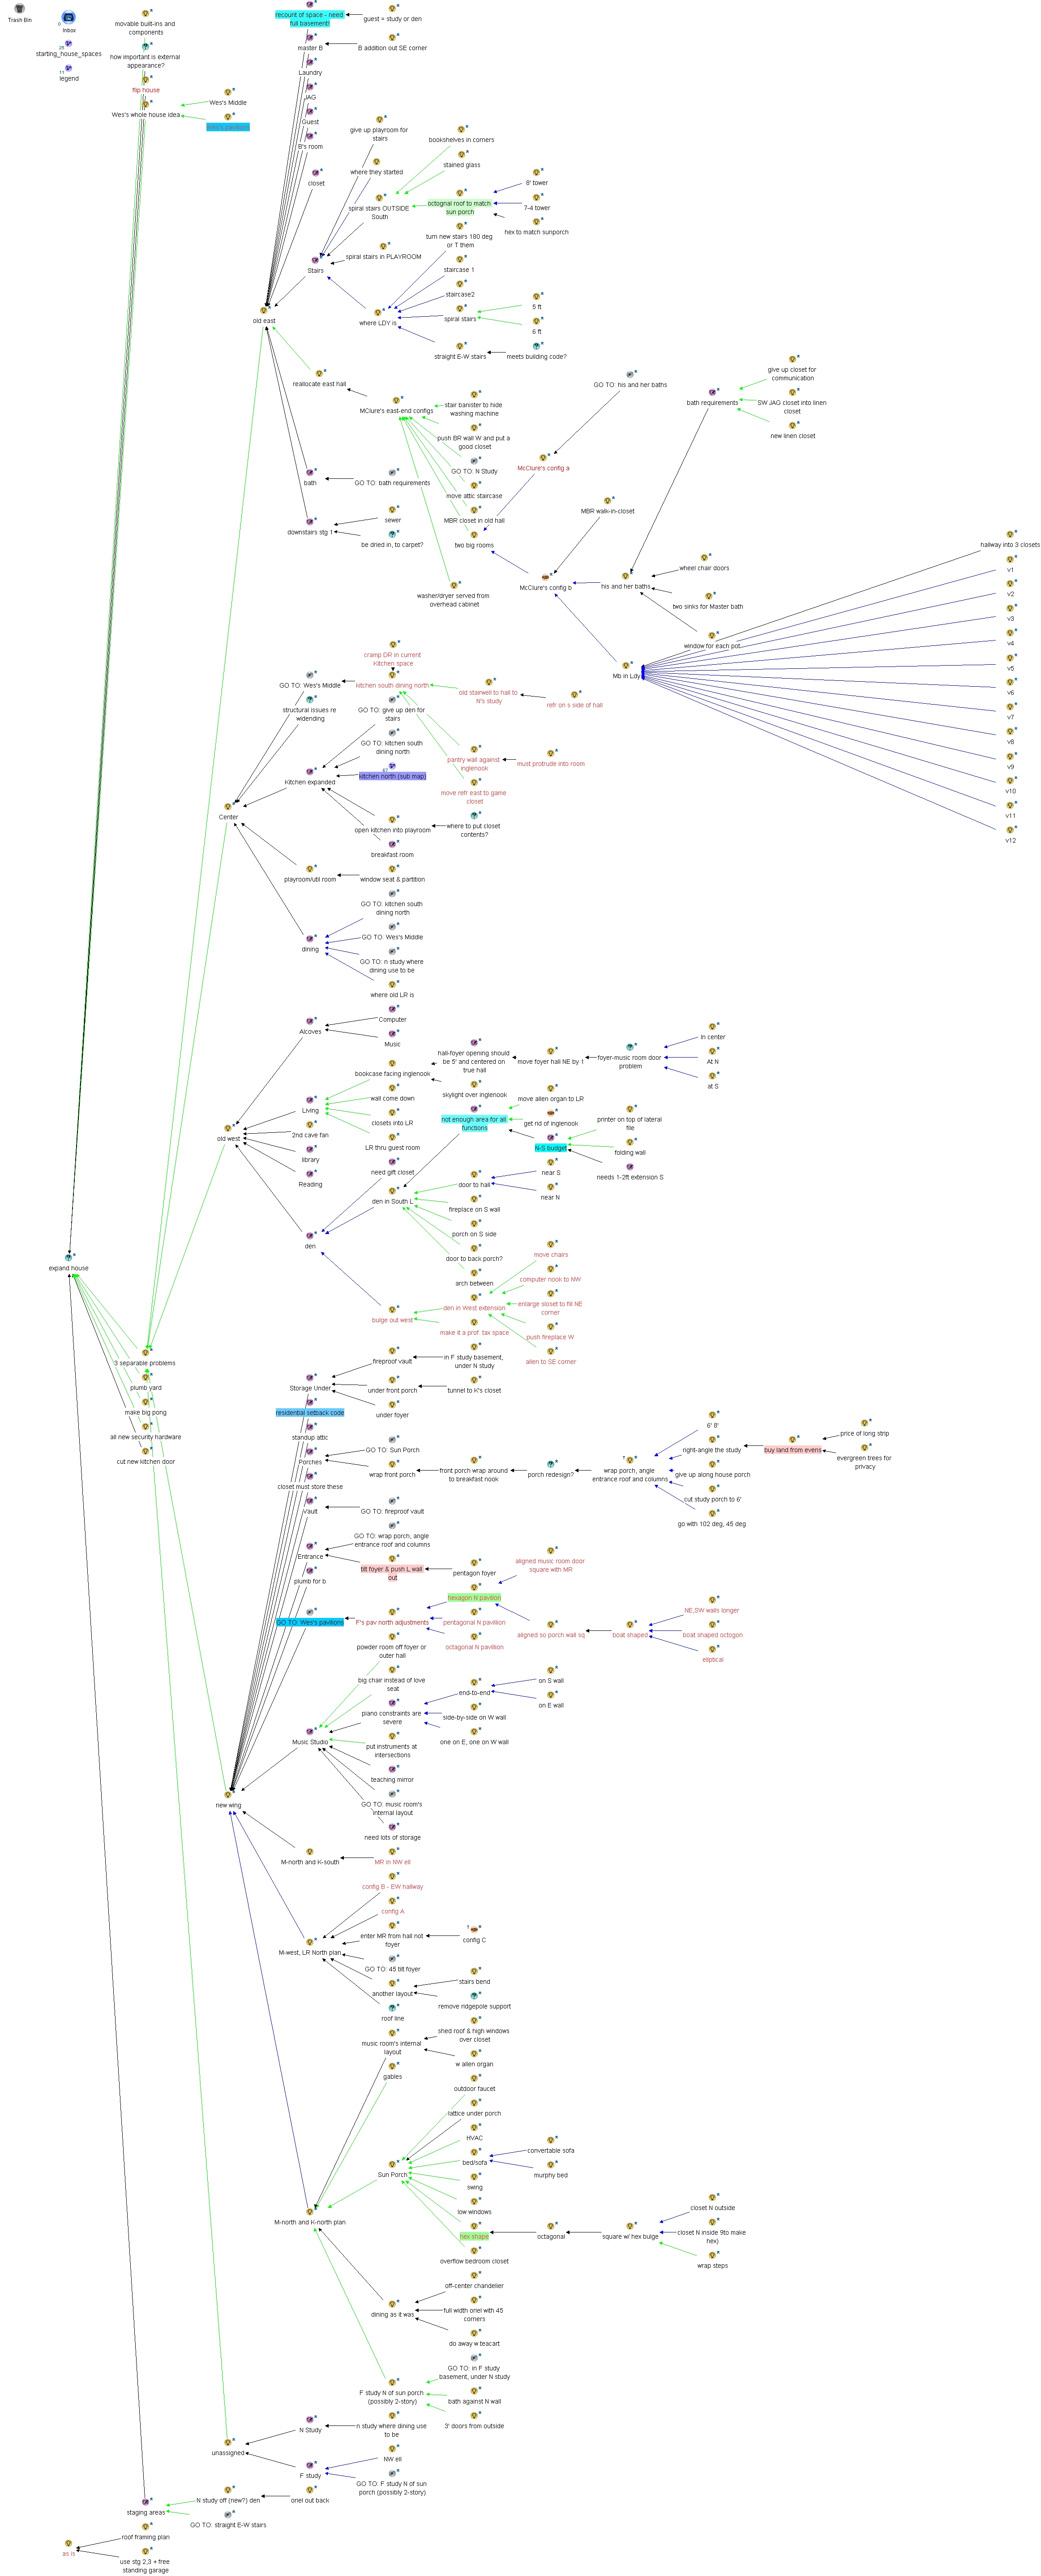1041x2576 pixels.
Task: Select the 'hallway into 3 closets' label
Action: click(1010, 545)
